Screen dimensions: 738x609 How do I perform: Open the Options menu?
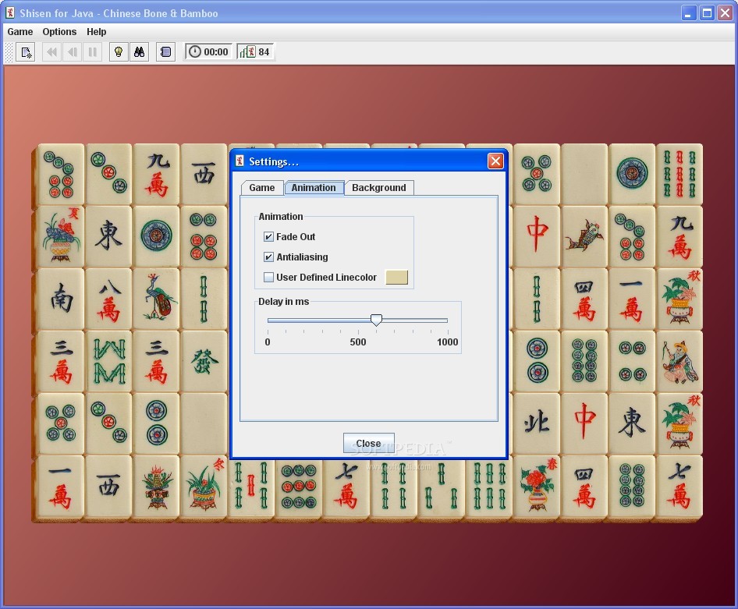point(59,31)
